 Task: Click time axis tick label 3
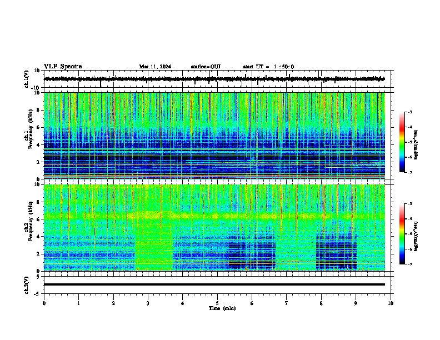click(x=148, y=303)
